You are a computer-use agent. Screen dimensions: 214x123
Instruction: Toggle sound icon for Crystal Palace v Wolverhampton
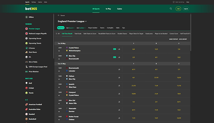point(59,51)
